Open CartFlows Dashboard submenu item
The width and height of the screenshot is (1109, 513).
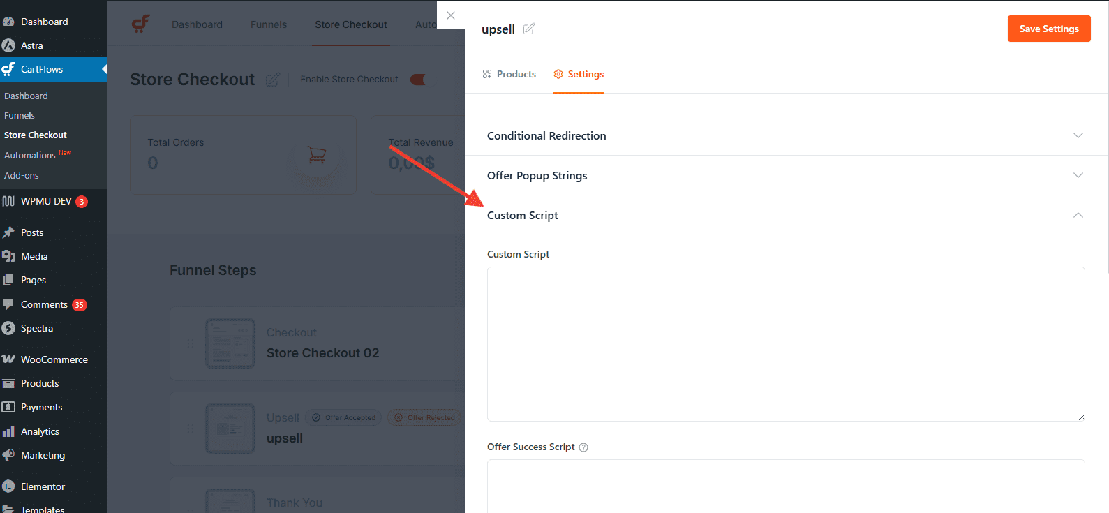click(x=26, y=96)
